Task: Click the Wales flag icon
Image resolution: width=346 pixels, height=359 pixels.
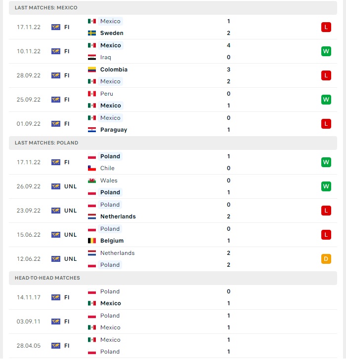Action: [92, 180]
